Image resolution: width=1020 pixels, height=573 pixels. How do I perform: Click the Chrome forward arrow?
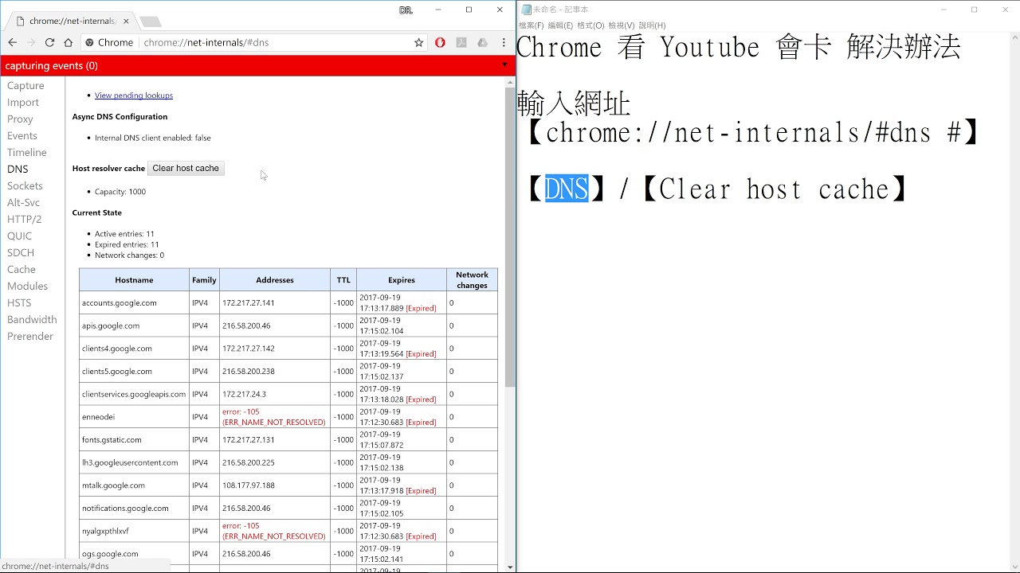click(31, 42)
